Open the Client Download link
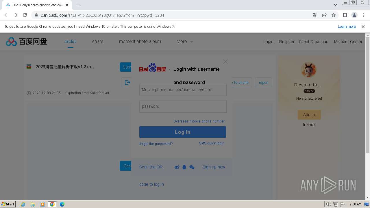370x208 pixels. [314, 42]
